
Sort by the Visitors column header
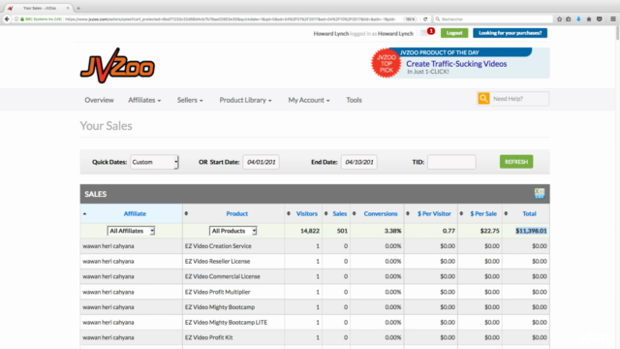[x=307, y=213]
